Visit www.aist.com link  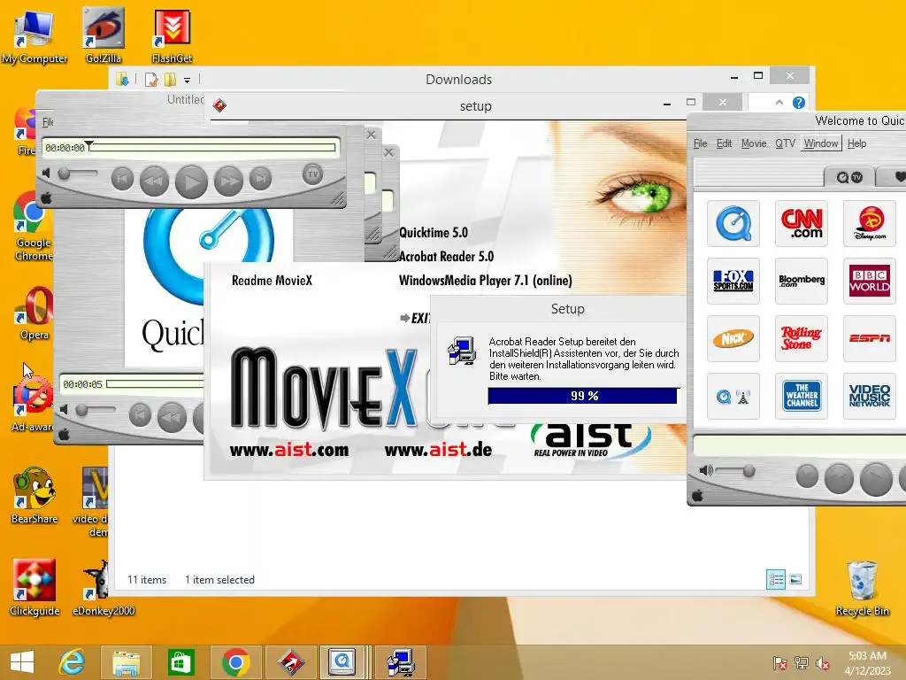[289, 449]
